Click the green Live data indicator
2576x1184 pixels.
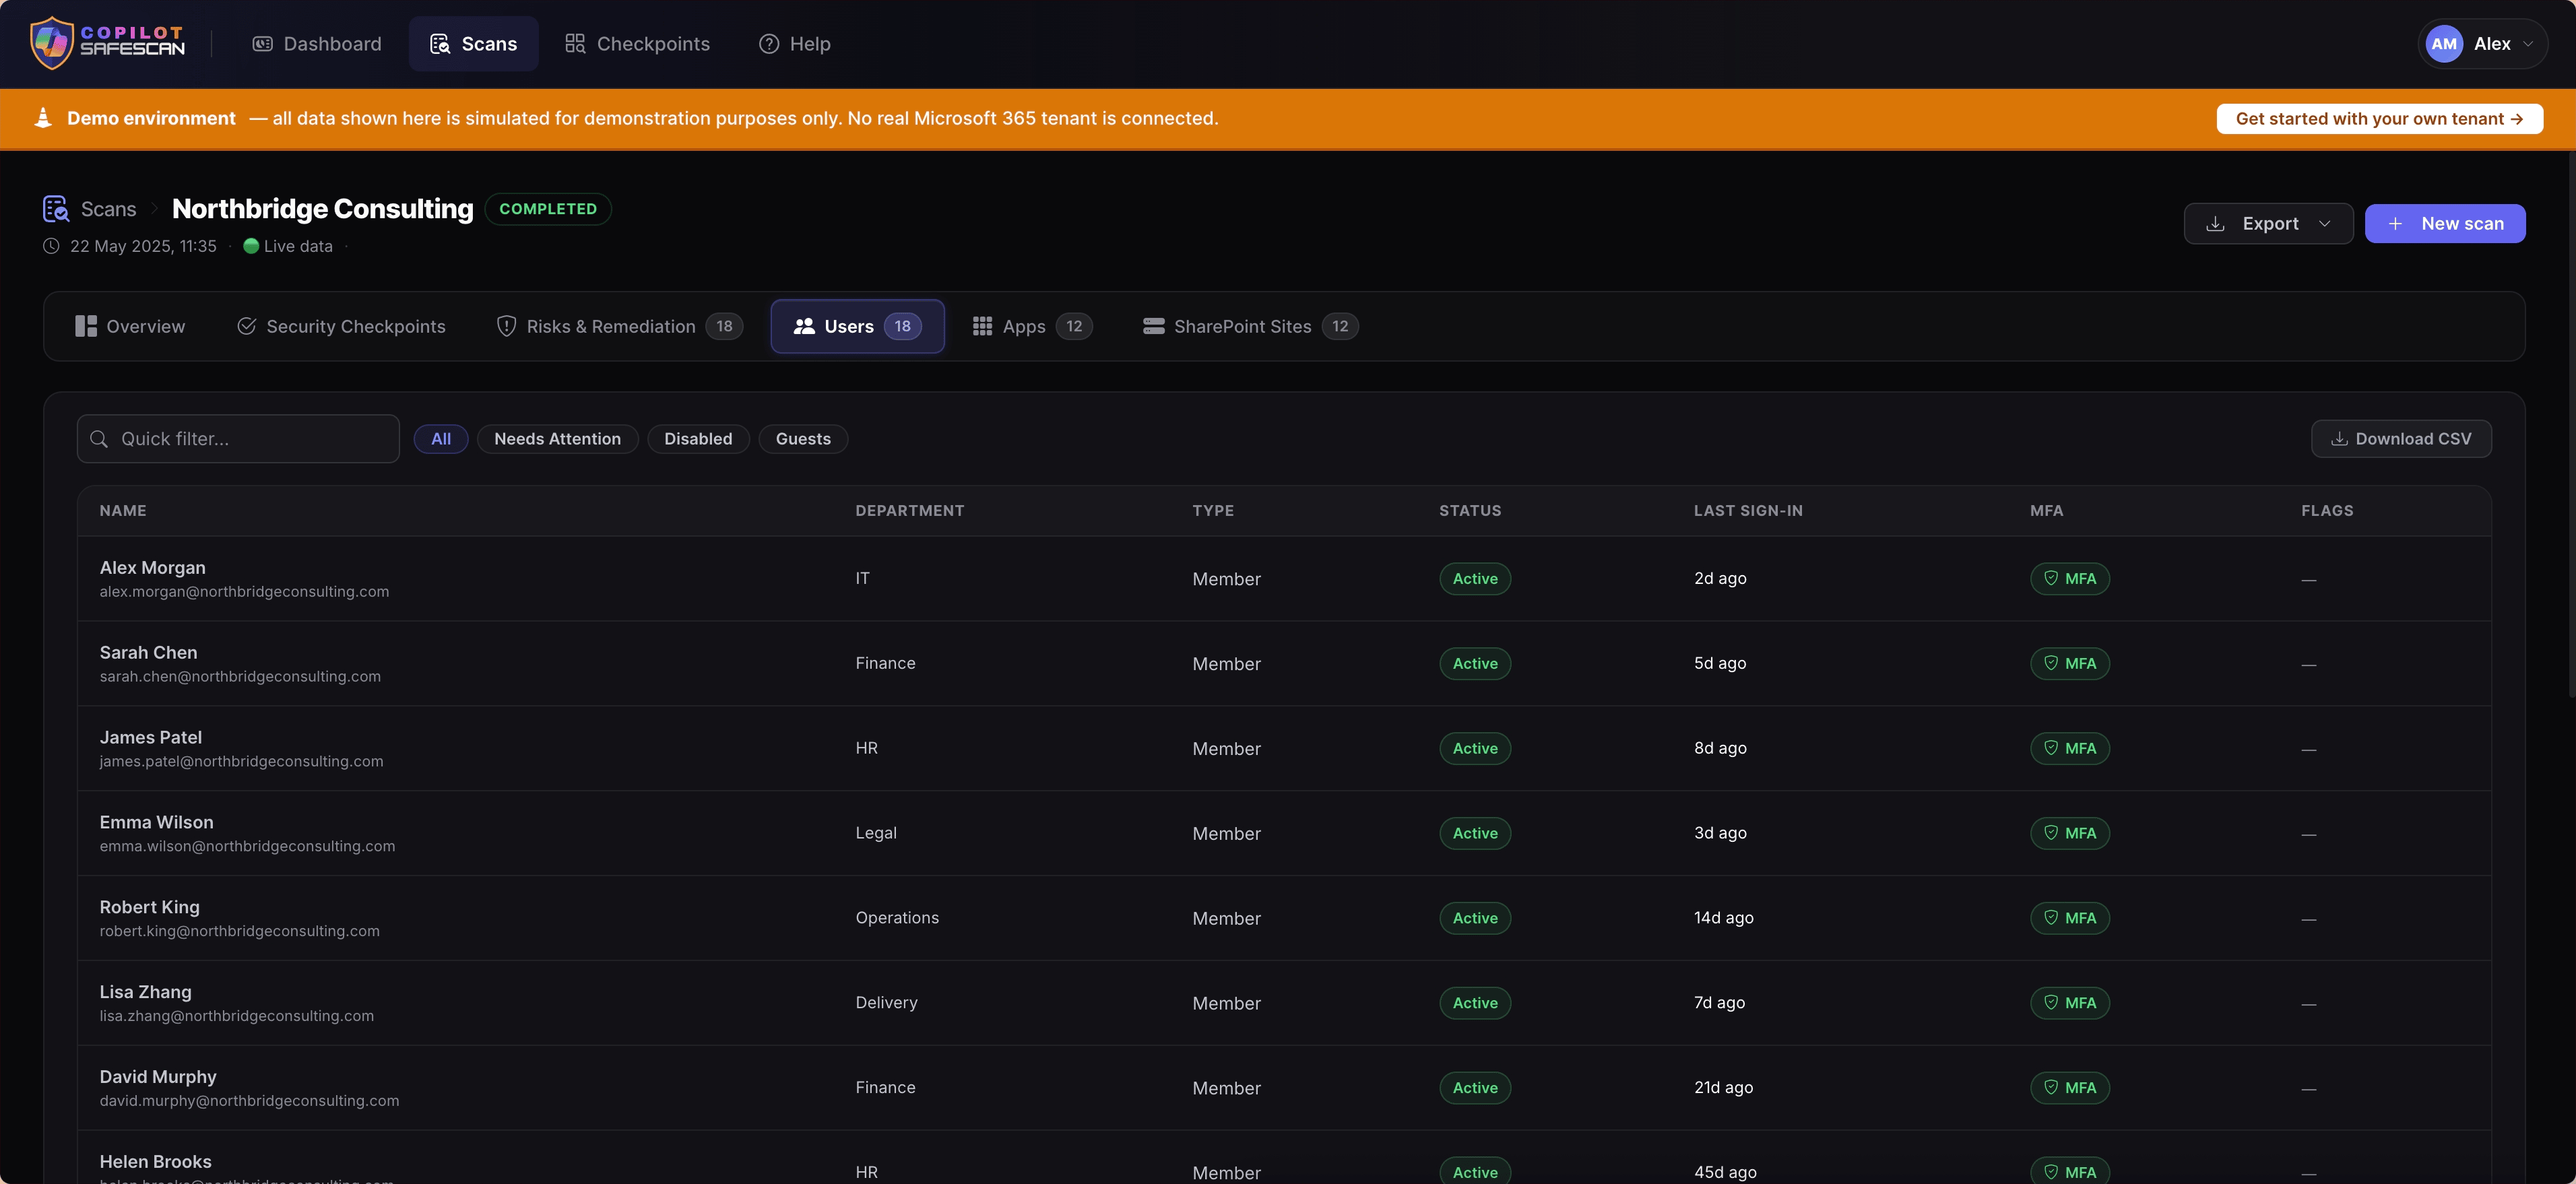click(x=251, y=246)
